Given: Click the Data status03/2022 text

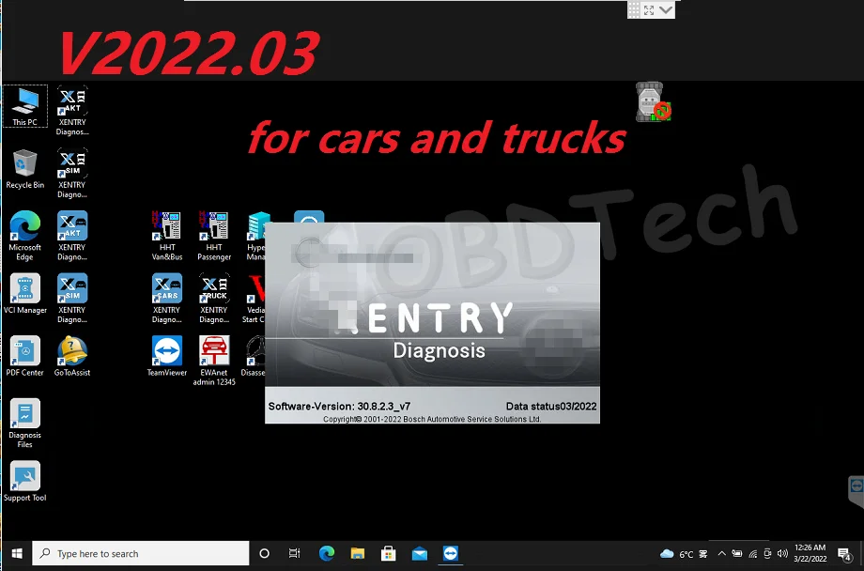Looking at the screenshot, I should click(x=551, y=407).
